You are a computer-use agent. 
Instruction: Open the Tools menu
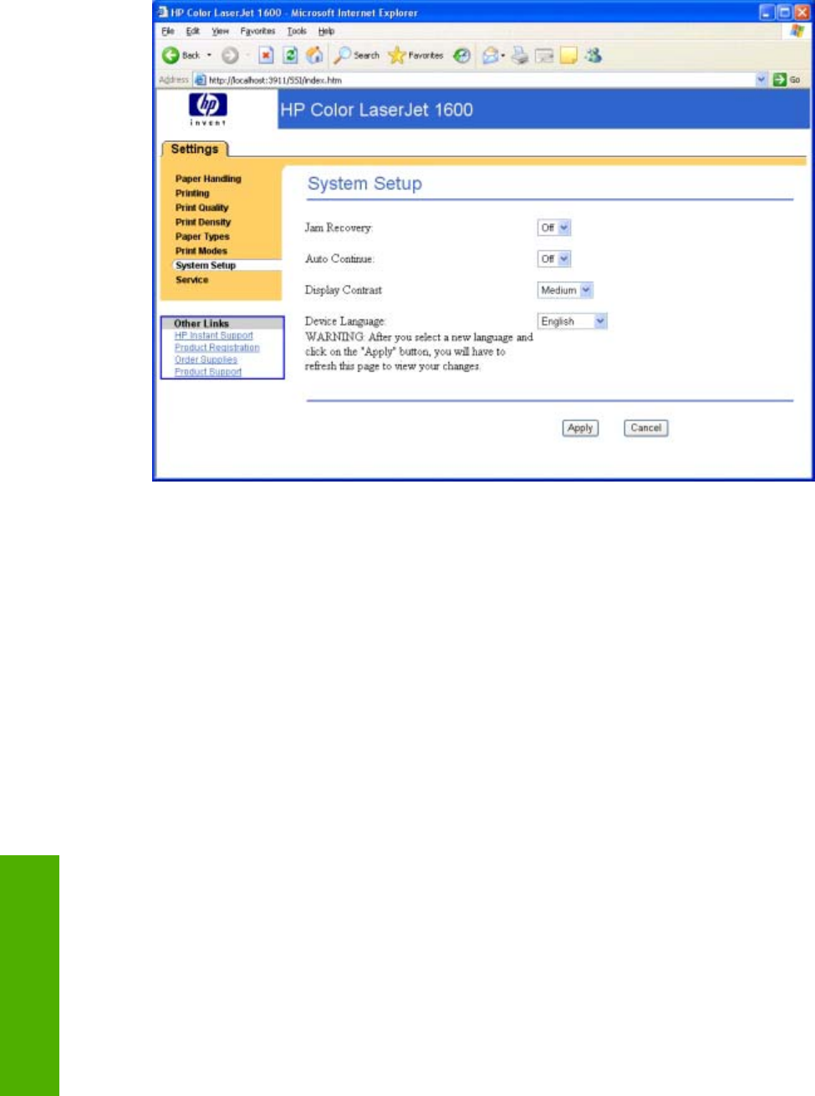pos(297,31)
